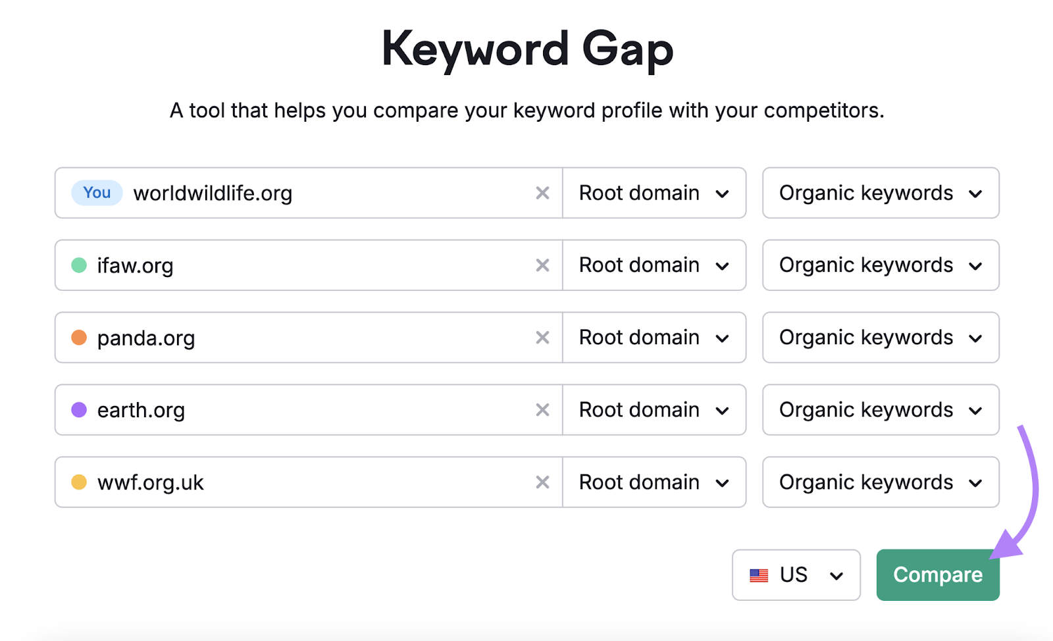Screen dimensions: 1053x641
Task: Open Root domain options for wwf.org.uk
Action: click(x=654, y=482)
